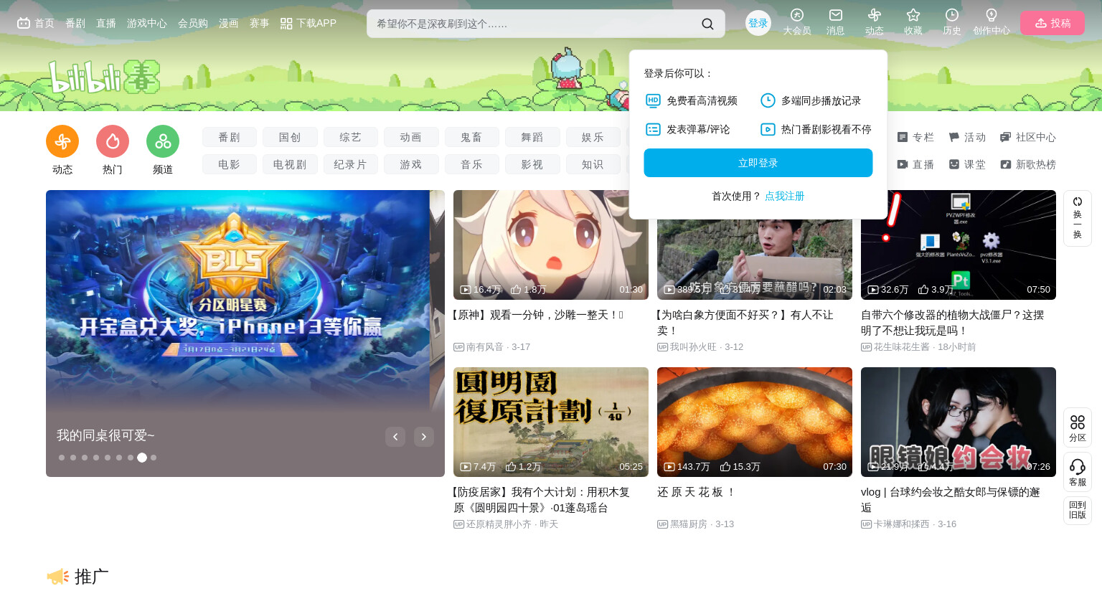Select the 电视剧 category tag

coord(290,164)
